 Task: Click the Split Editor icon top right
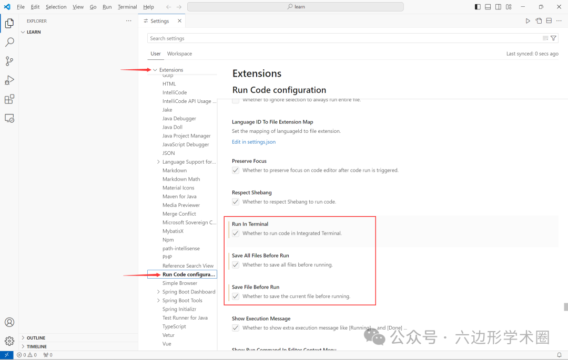click(x=549, y=20)
